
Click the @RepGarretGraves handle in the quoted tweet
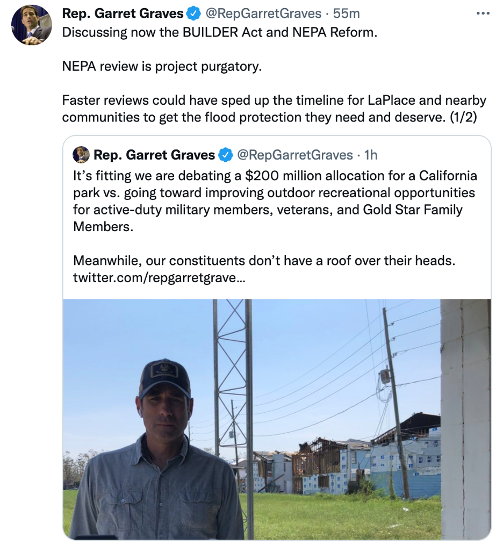point(294,155)
